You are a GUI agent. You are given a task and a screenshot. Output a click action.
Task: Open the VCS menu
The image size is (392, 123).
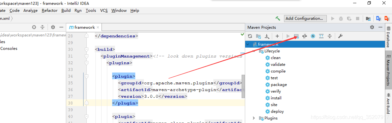coord(104,10)
